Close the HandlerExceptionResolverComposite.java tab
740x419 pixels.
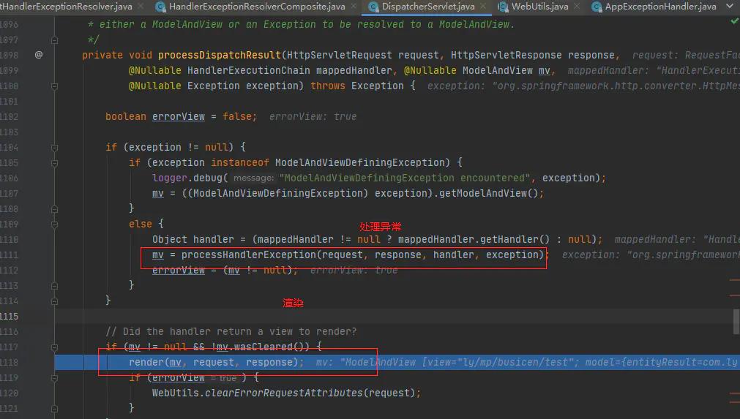click(355, 7)
